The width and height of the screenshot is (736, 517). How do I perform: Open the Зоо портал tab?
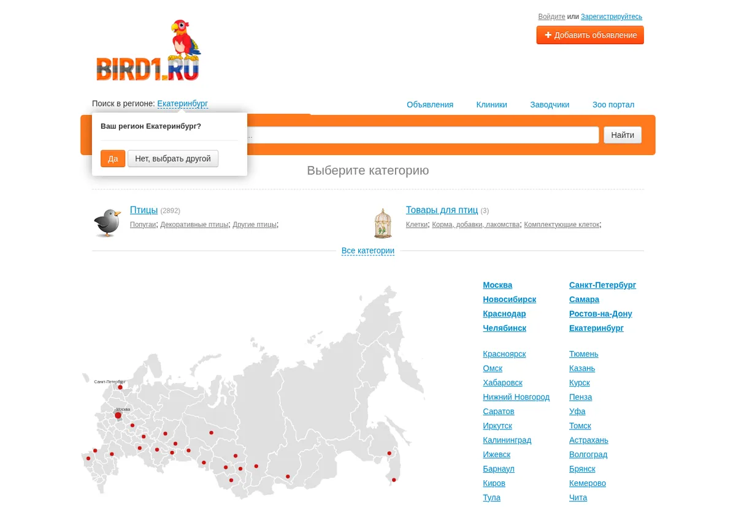point(613,105)
